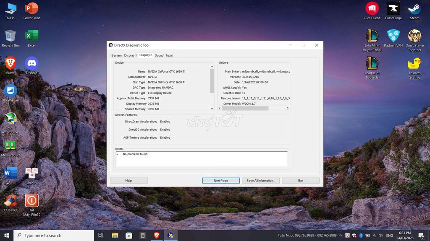Select the Steam desktop icon
This screenshot has height=241, width=430.
pyautogui.click(x=414, y=11)
